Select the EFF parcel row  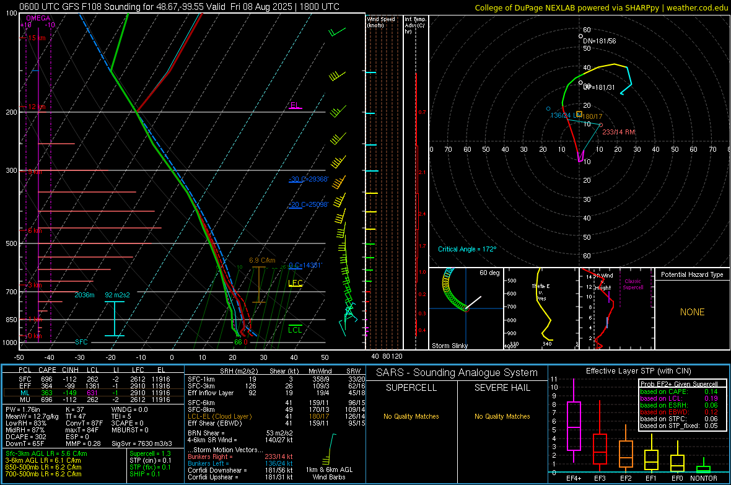tap(94, 386)
